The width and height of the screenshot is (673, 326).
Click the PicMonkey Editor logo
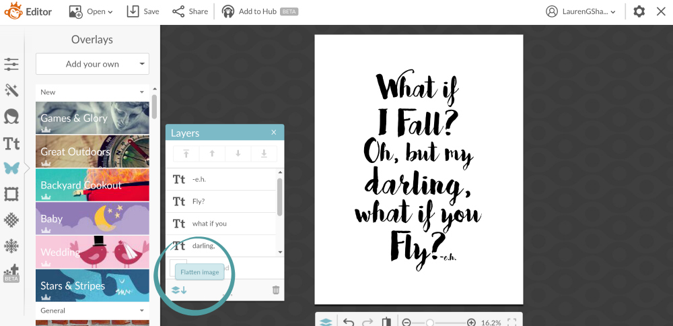(28, 11)
